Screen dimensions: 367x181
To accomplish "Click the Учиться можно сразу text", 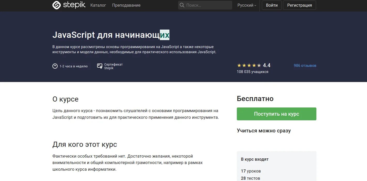I will click(264, 131).
